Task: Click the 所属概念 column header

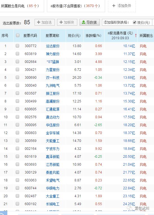Action: [x=146, y=36]
